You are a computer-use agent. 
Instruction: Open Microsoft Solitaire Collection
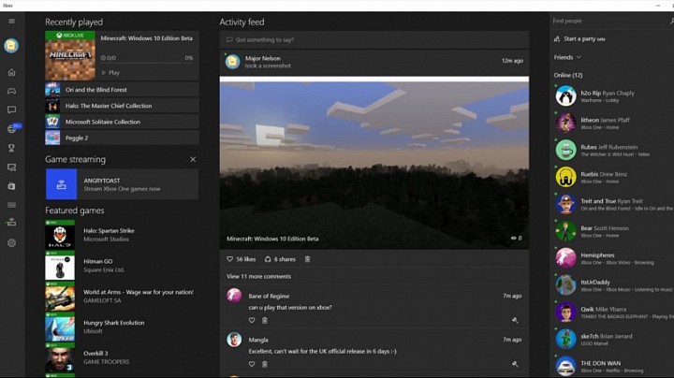pyautogui.click(x=122, y=122)
